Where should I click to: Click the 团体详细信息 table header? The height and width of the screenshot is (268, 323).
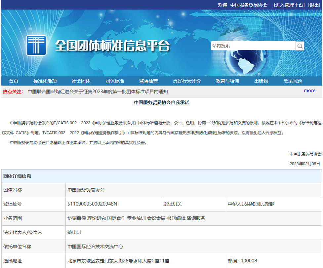click(x=161, y=176)
